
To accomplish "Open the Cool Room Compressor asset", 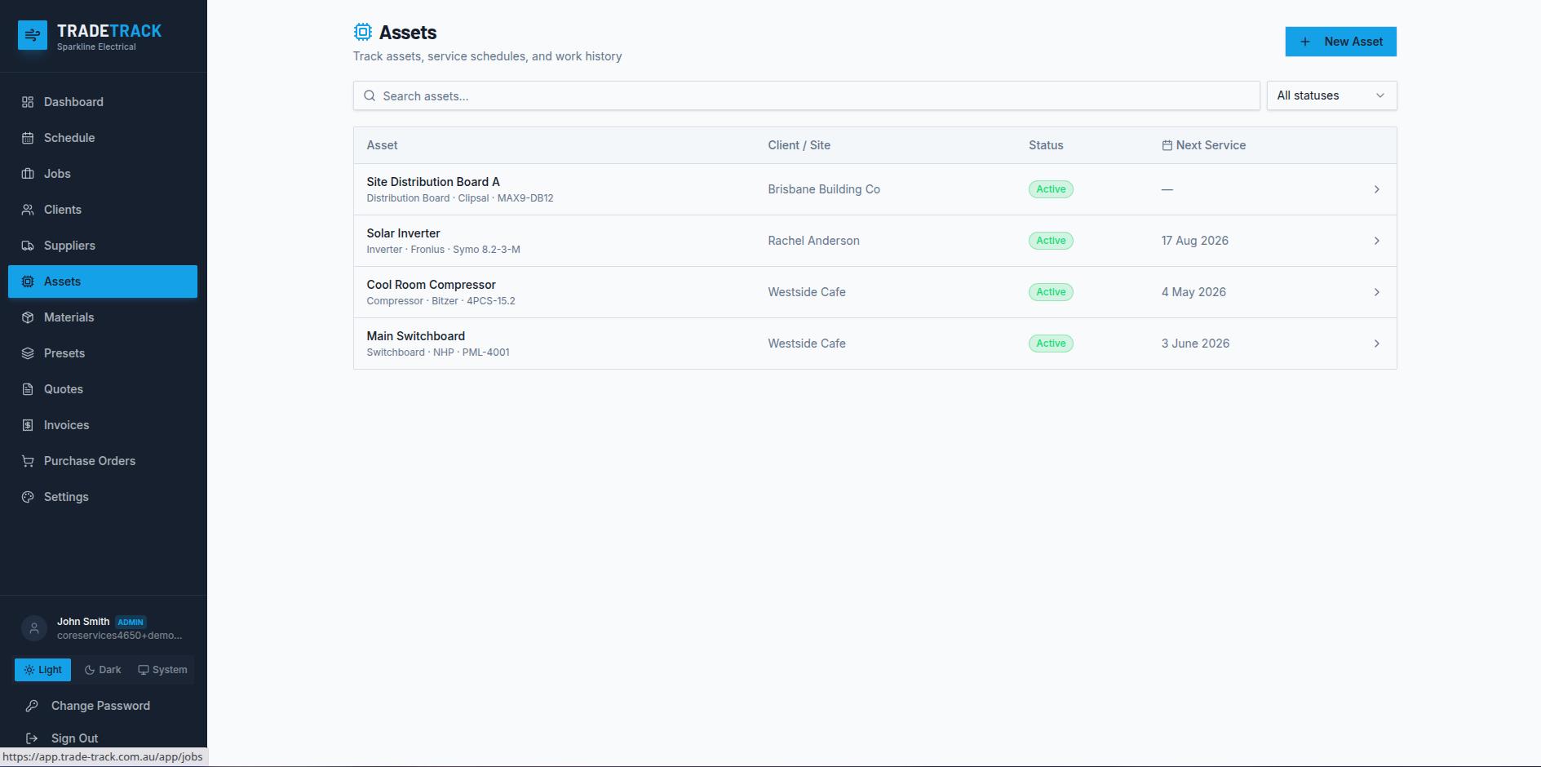I will pos(875,292).
